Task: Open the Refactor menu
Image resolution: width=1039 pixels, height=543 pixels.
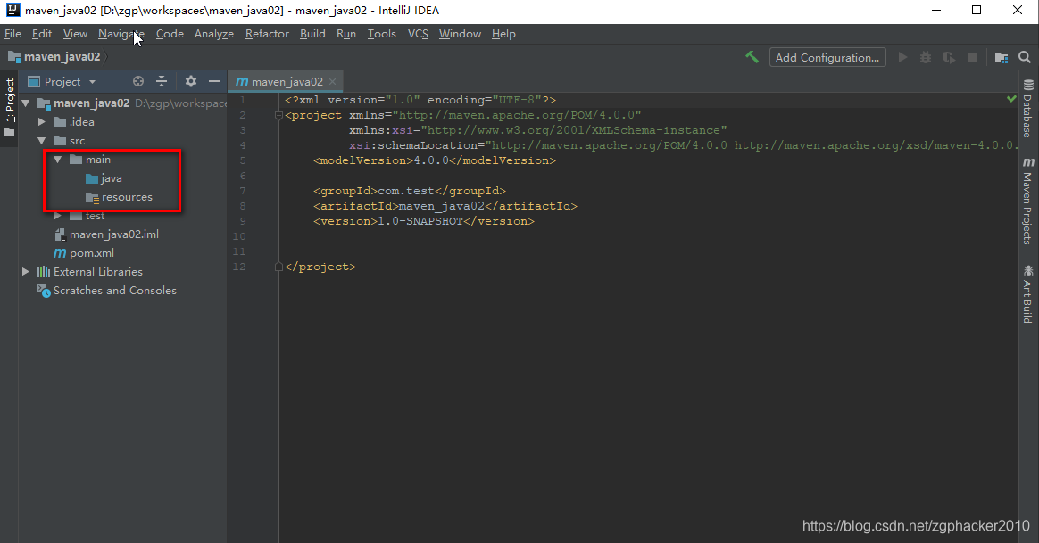Action: pos(267,34)
